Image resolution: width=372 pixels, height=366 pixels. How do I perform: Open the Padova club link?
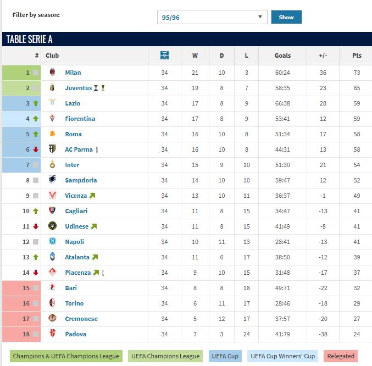[75, 334]
